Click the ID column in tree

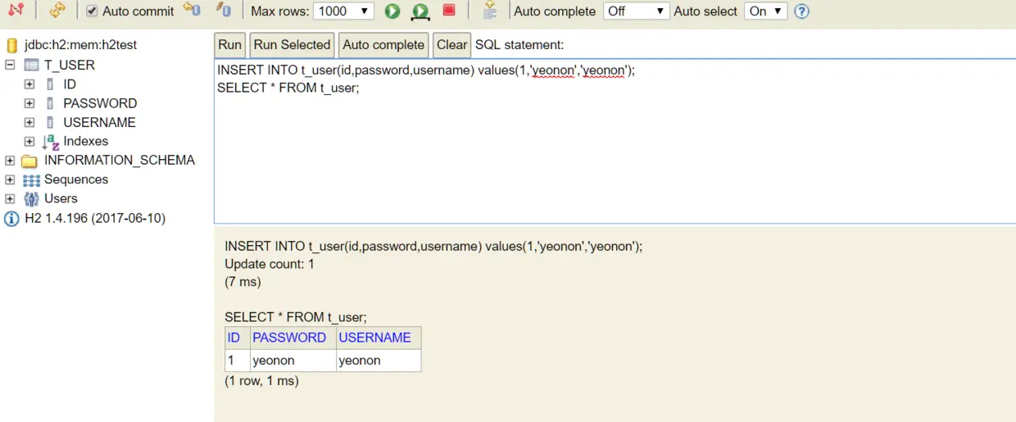point(70,84)
